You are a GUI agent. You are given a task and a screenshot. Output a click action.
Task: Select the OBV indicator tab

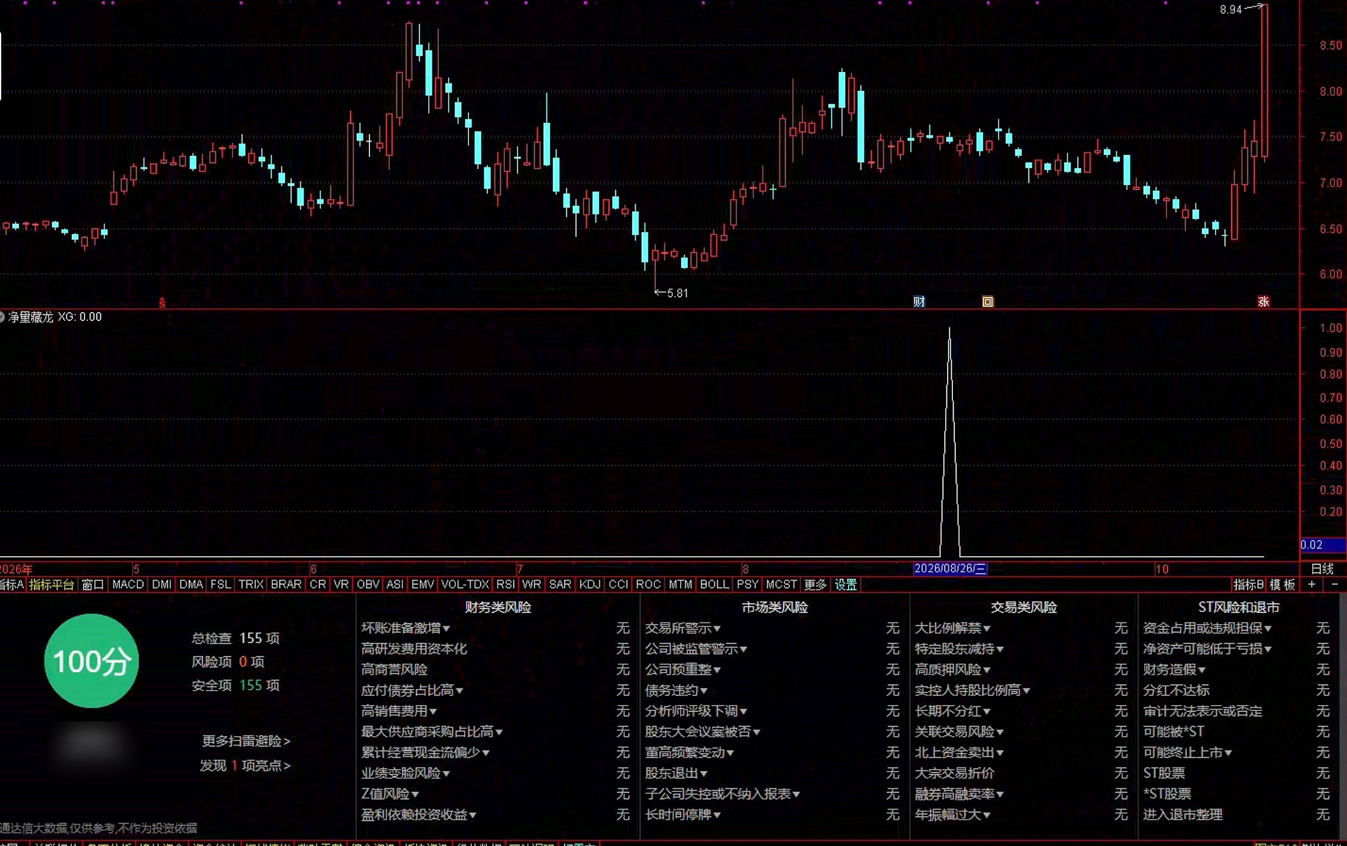[368, 584]
